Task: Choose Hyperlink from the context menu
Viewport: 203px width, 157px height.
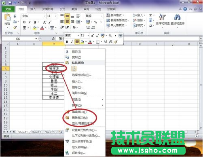Action: 85,153
